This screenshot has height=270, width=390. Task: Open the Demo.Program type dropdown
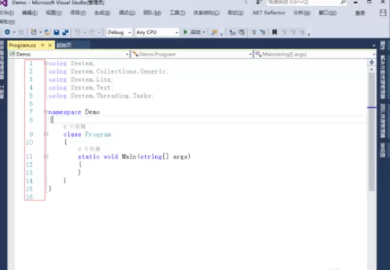(x=192, y=54)
